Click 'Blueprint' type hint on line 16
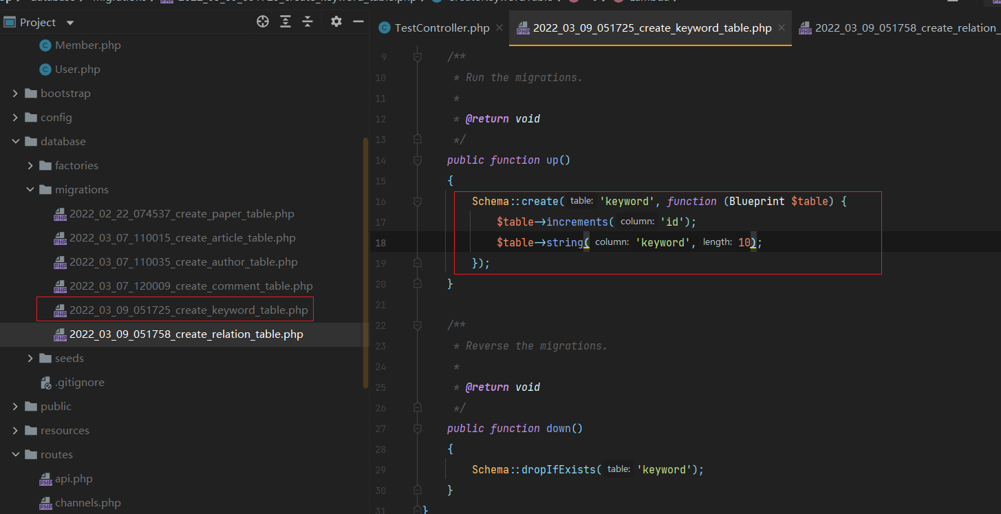The width and height of the screenshot is (1001, 514). click(x=757, y=202)
